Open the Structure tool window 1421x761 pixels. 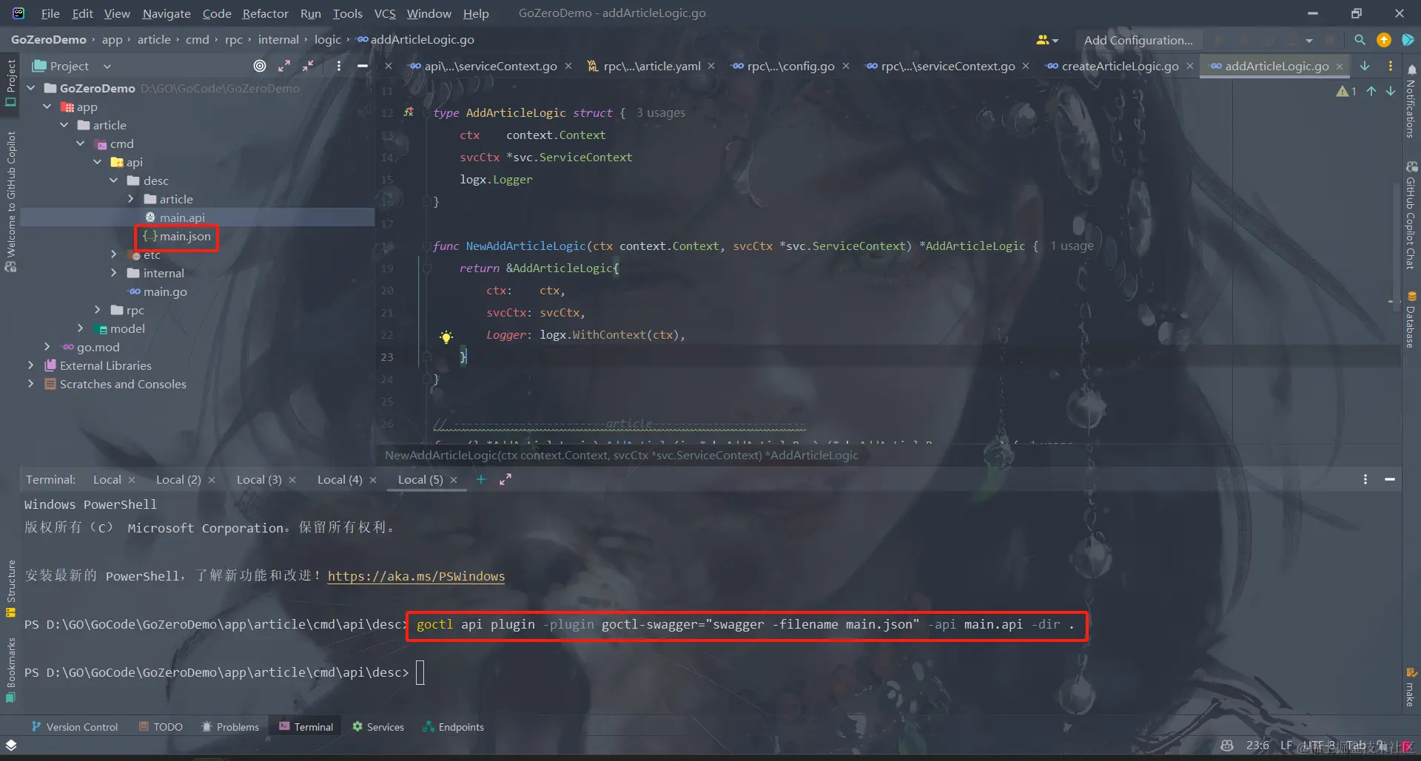tap(10, 589)
